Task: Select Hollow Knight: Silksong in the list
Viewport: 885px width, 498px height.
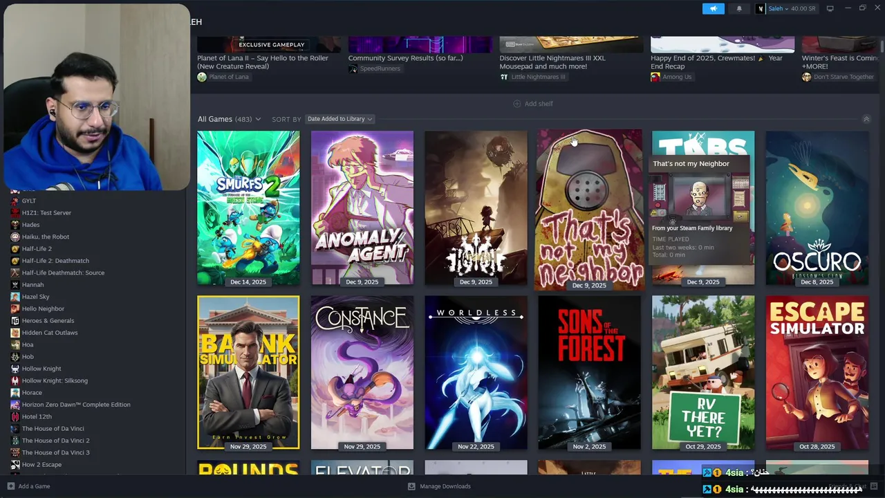Action: tap(55, 380)
